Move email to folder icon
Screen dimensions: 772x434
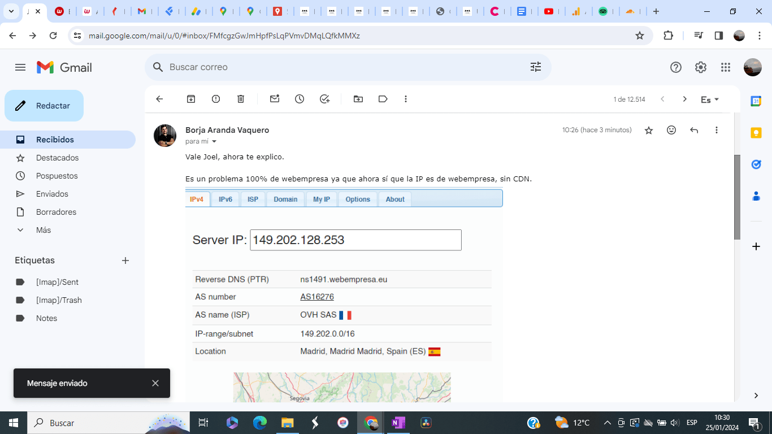coord(358,99)
